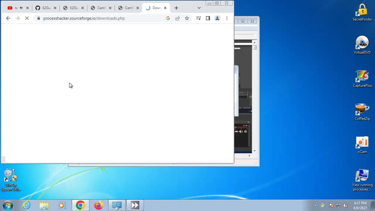Go back to the previous page in Chrome
The width and height of the screenshot is (375, 211).
(x=8, y=18)
